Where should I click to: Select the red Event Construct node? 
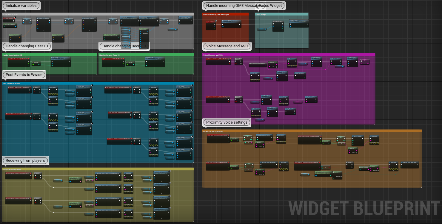(9, 18)
